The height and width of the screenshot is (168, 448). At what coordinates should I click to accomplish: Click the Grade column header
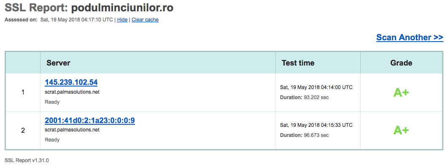[401, 63]
